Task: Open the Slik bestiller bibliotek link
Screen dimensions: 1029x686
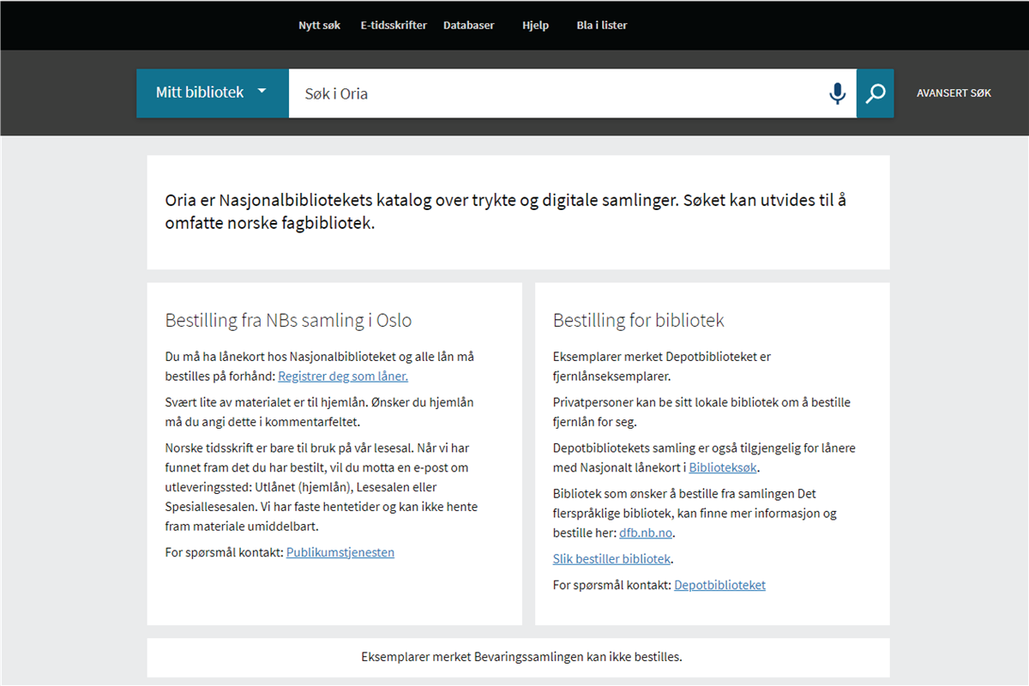Action: pos(611,559)
